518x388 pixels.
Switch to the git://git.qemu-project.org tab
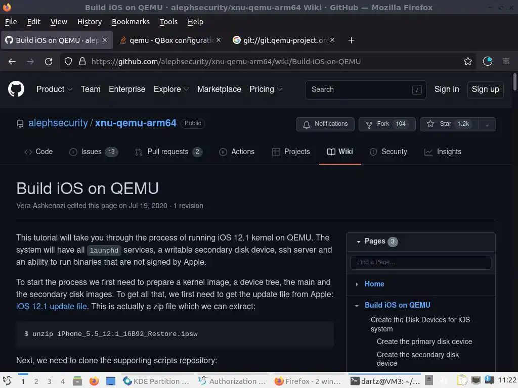click(284, 40)
